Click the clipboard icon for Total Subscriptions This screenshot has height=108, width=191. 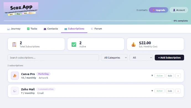14,45
